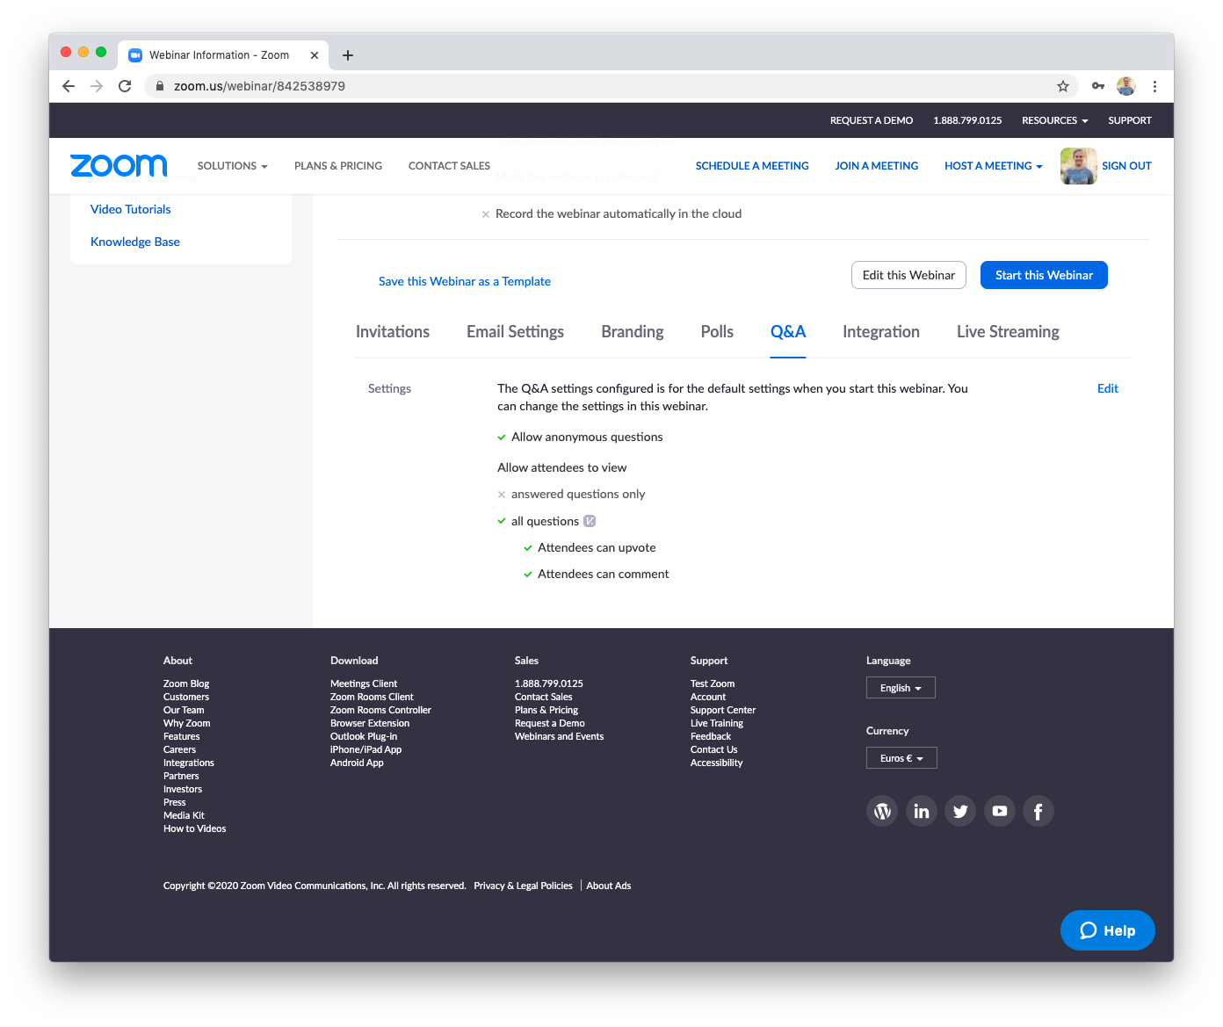This screenshot has height=1027, width=1223.
Task: Open the Support link in top bar
Action: 1130,120
